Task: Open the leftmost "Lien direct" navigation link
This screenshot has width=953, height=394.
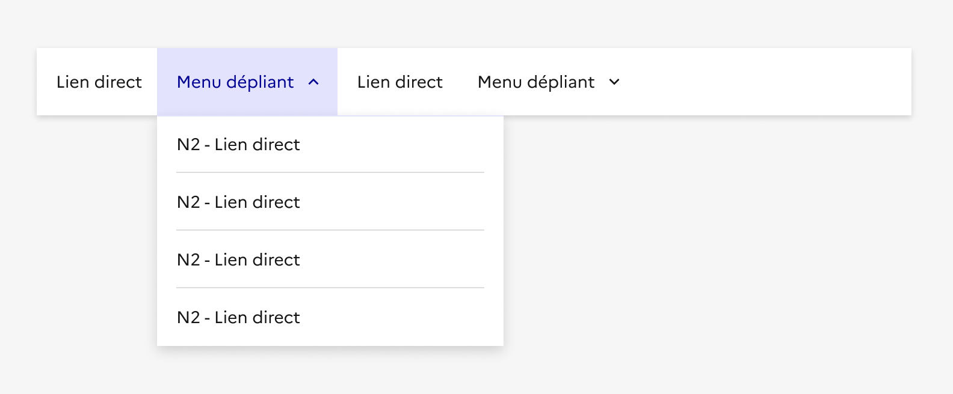Action: pyautogui.click(x=99, y=82)
